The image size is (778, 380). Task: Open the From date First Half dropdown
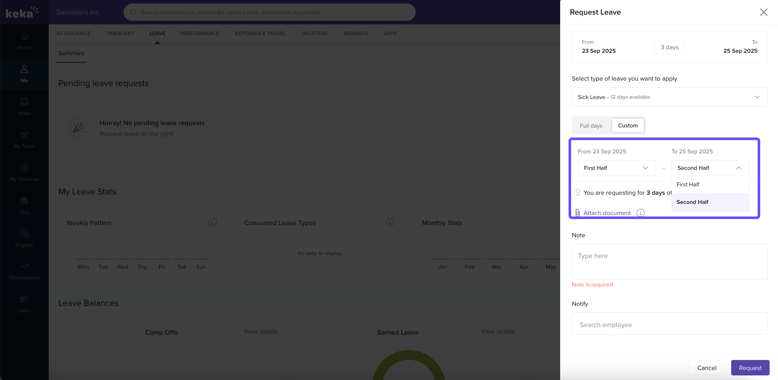616,168
